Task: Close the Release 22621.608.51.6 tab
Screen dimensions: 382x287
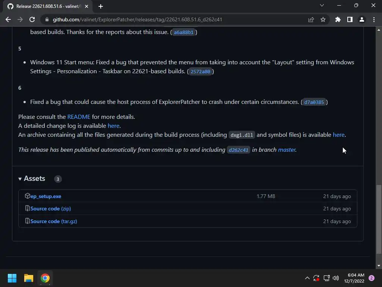Action: pos(87,6)
